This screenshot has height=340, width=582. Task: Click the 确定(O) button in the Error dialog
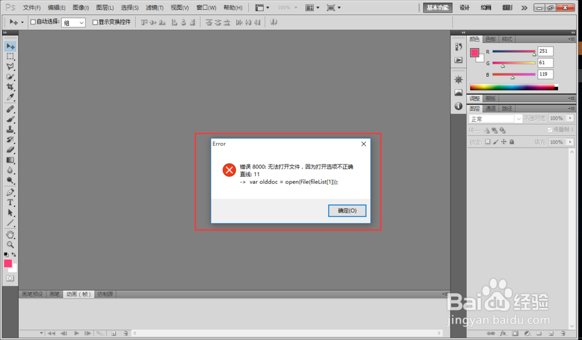pyautogui.click(x=347, y=210)
